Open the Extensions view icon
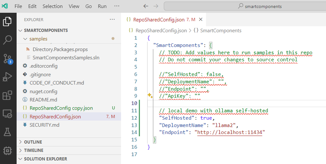 coord(8,96)
